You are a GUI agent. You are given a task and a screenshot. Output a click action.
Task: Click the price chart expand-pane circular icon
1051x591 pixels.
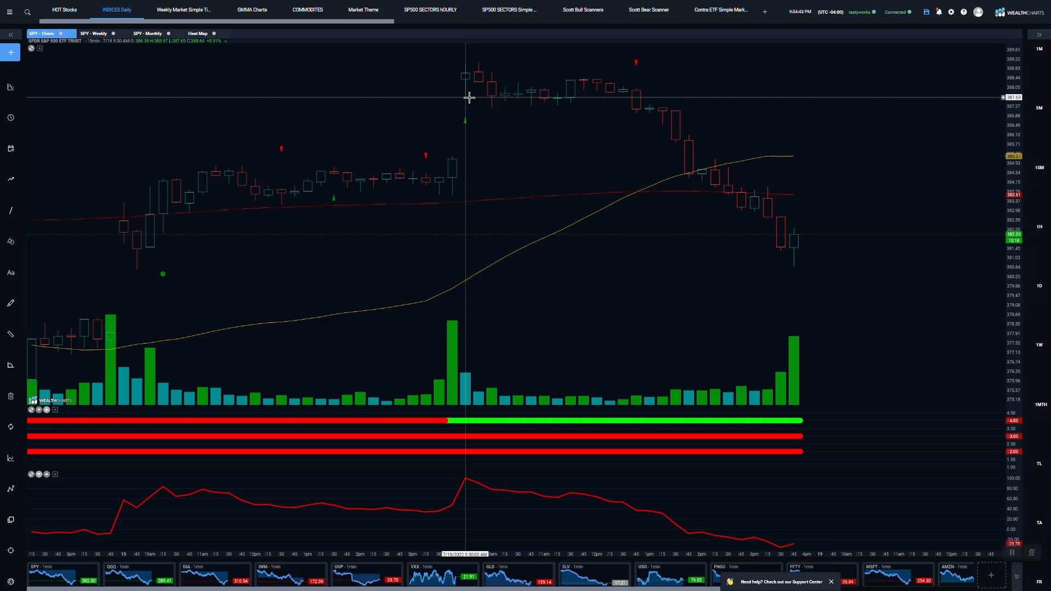pyautogui.click(x=31, y=48)
